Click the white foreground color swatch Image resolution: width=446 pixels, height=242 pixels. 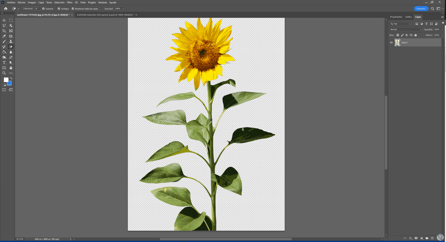6,80
